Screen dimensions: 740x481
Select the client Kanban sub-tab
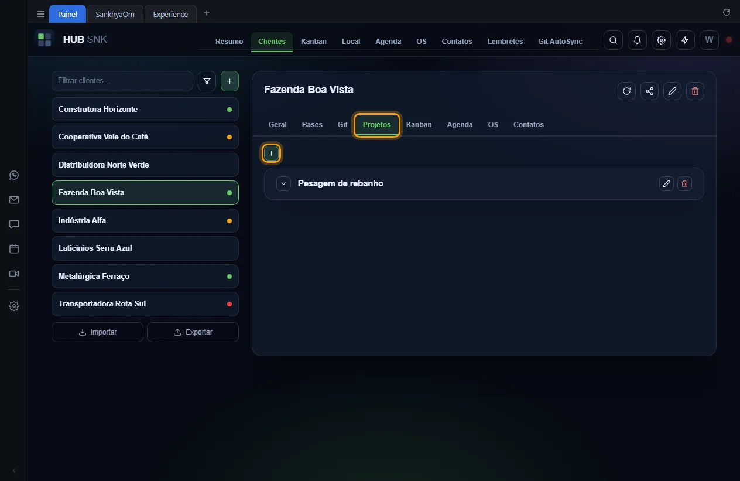tap(419, 125)
